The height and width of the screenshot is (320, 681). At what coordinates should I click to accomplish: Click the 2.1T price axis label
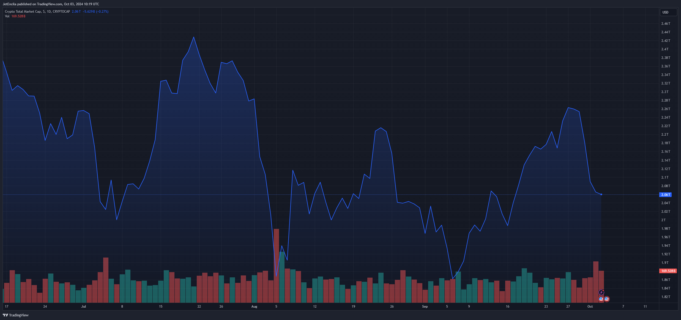pos(665,177)
